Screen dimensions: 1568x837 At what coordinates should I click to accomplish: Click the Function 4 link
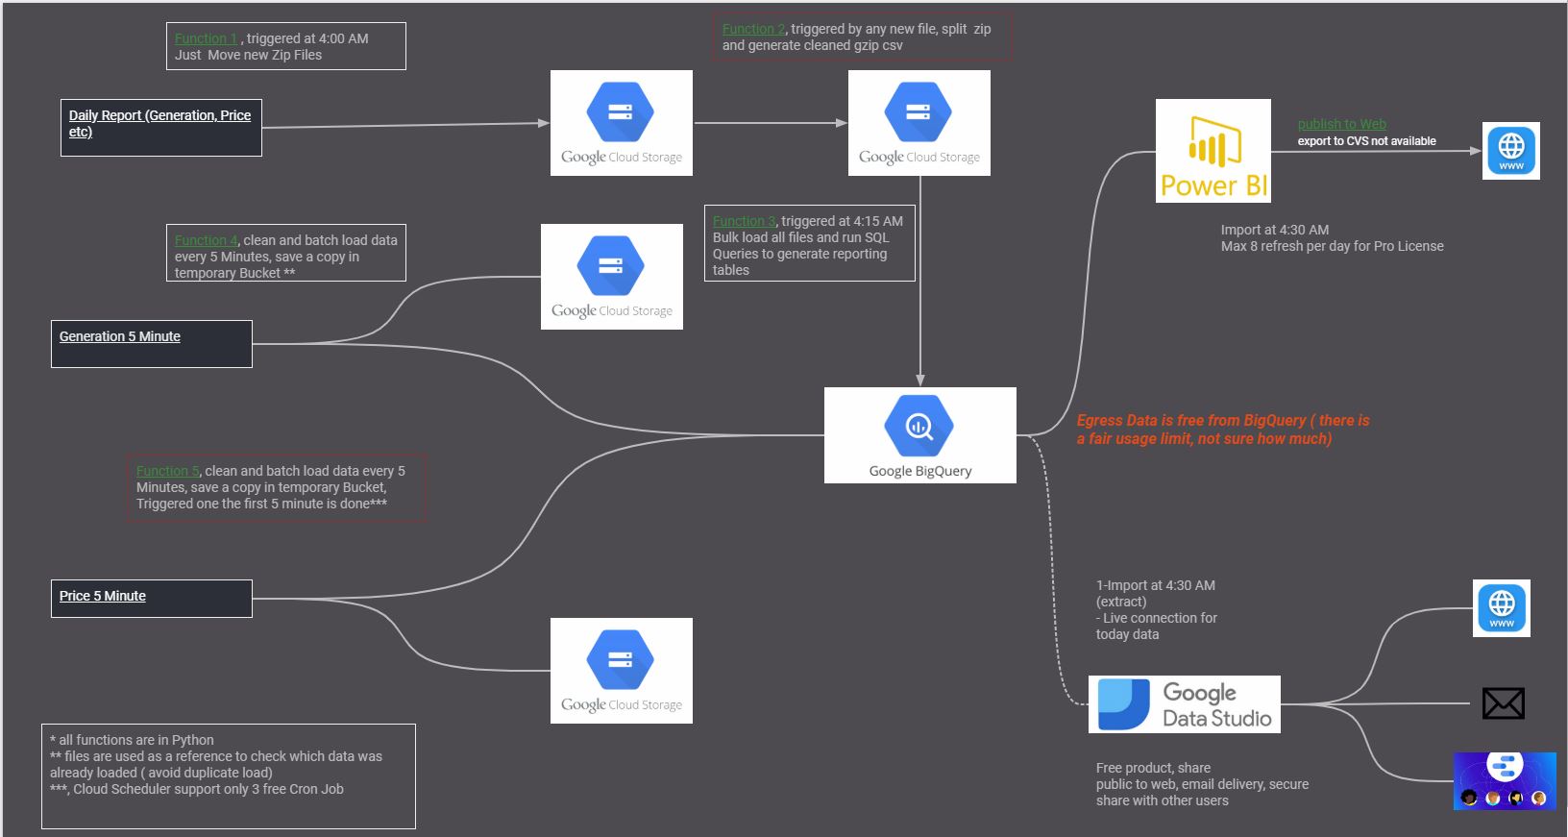coord(206,240)
